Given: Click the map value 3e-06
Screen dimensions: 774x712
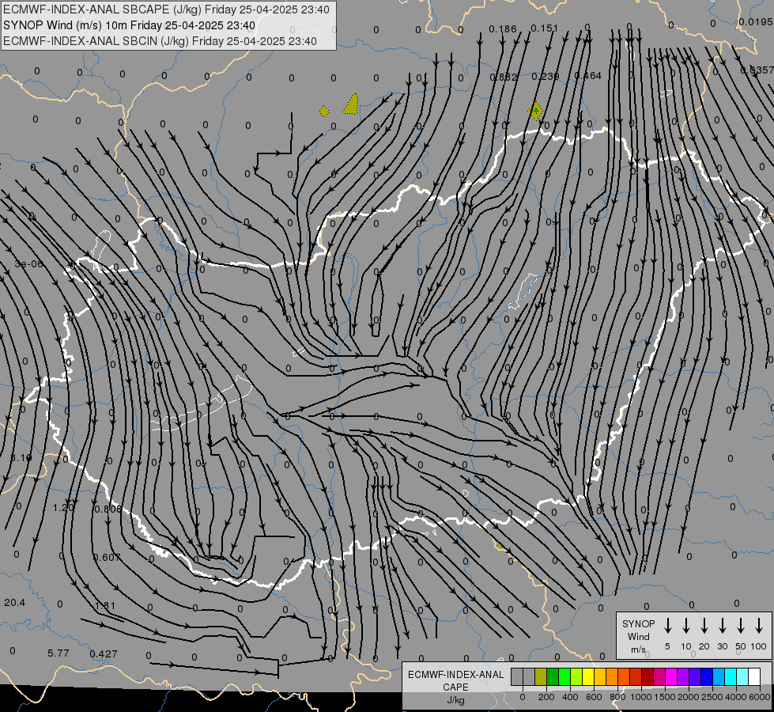Looking at the screenshot, I should tap(28, 264).
